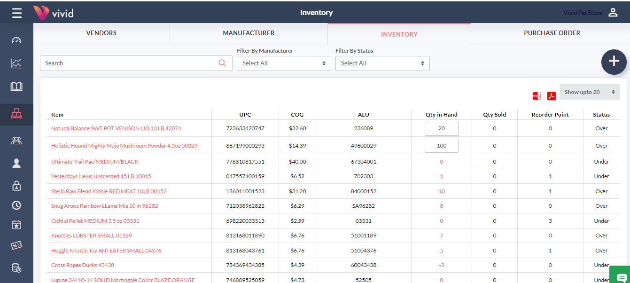The image size is (630, 283).
Task: Click the inventory Search field
Action: 131,63
